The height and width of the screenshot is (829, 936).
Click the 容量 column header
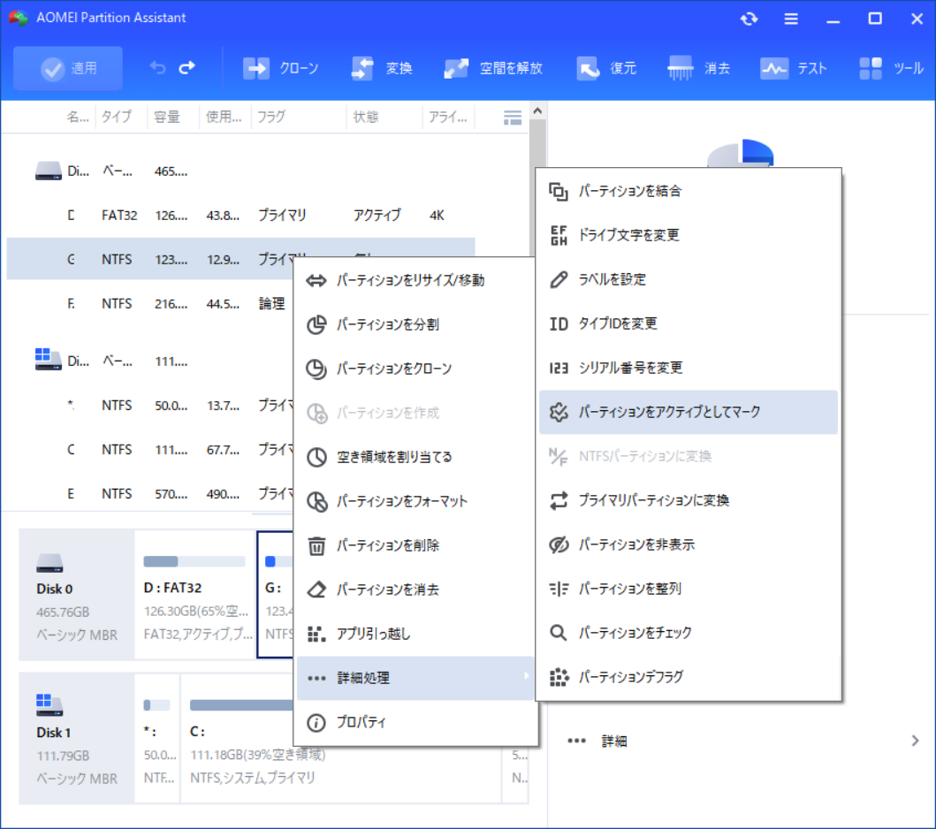pyautogui.click(x=166, y=117)
